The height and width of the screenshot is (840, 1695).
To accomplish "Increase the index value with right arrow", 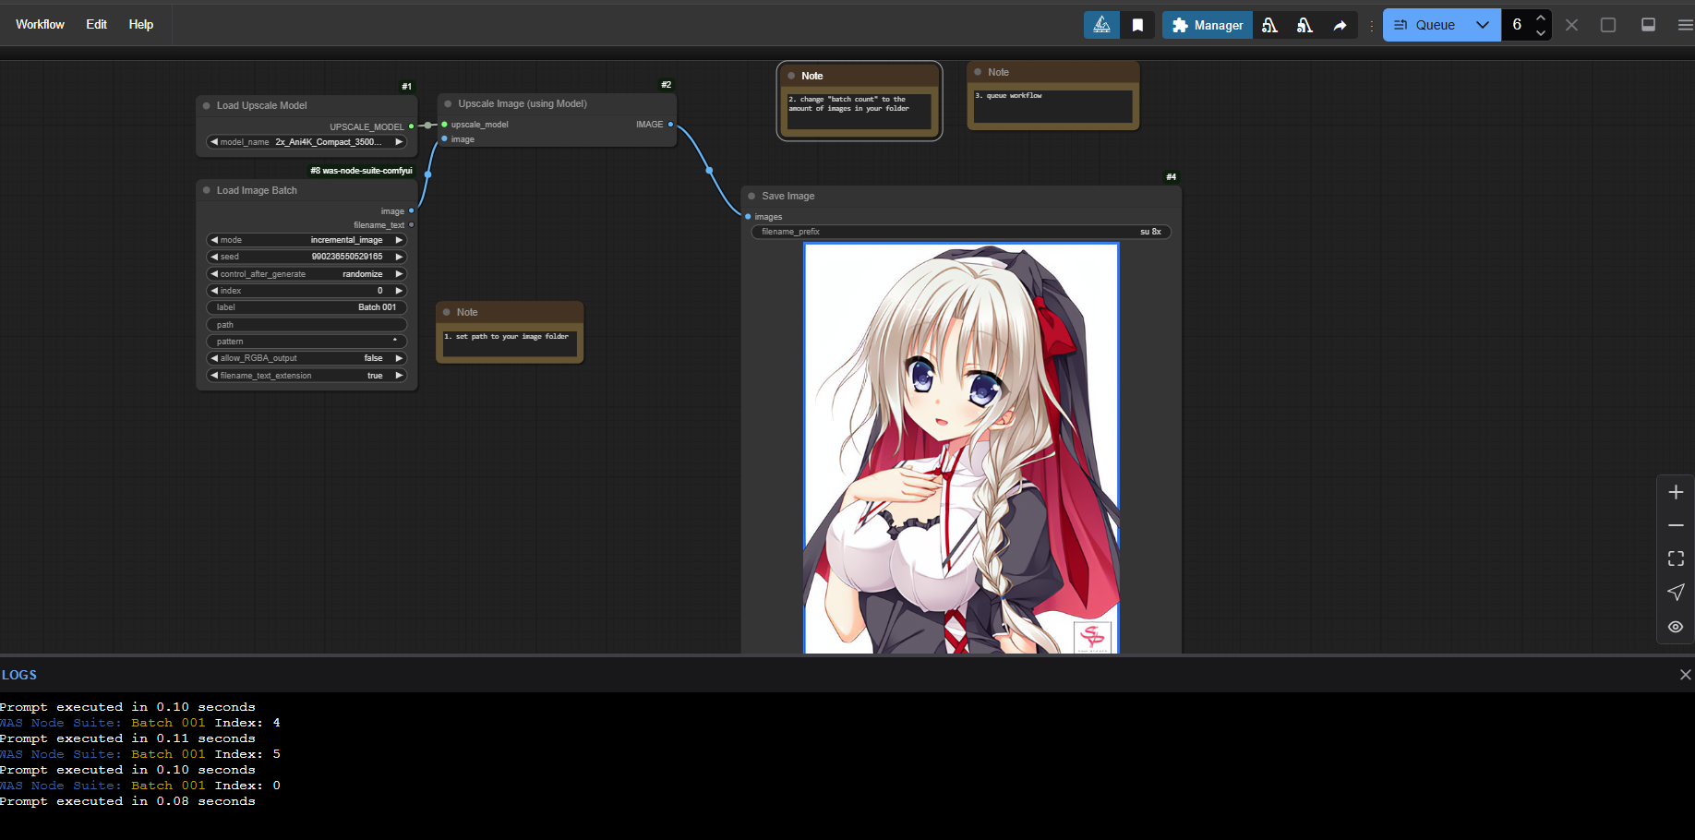I will 400,291.
